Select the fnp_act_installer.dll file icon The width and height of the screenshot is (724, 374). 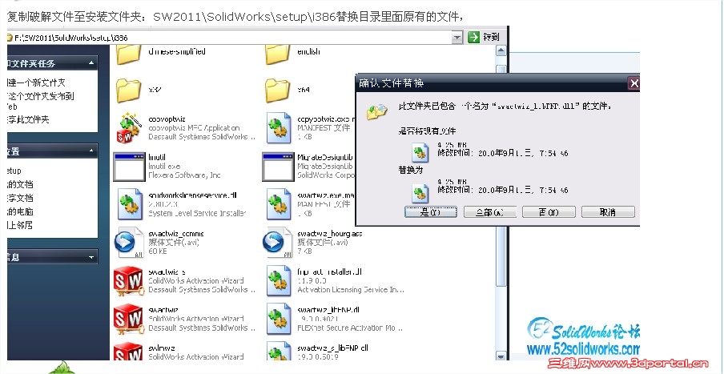click(279, 281)
